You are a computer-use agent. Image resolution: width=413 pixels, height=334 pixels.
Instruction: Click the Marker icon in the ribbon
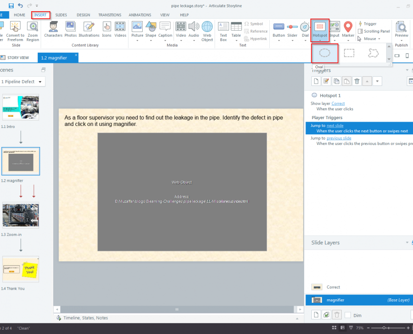[x=348, y=29]
